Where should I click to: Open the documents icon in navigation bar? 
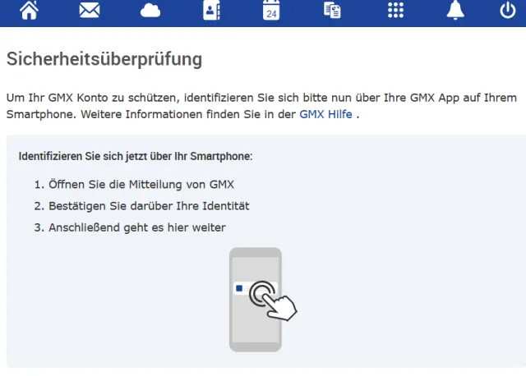[x=332, y=10]
